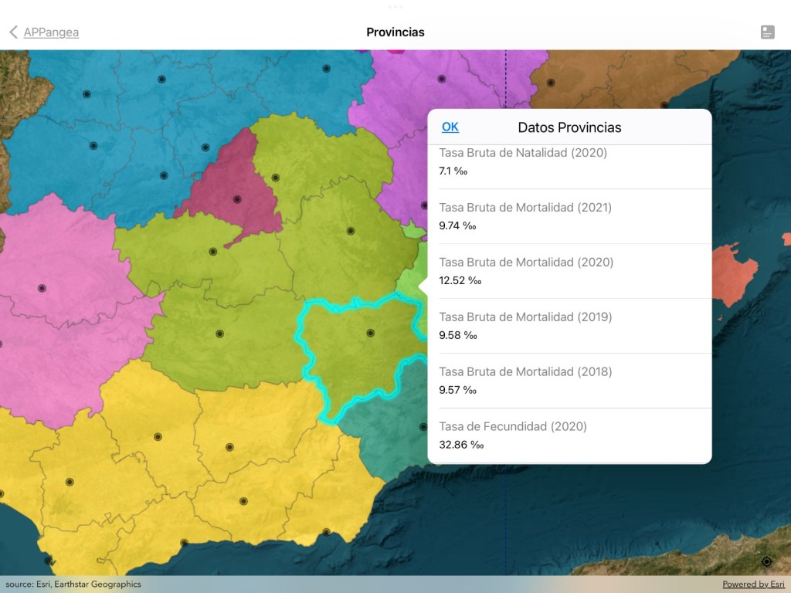Tap the three-dot handle at top
The width and height of the screenshot is (791, 593).
[x=395, y=7]
